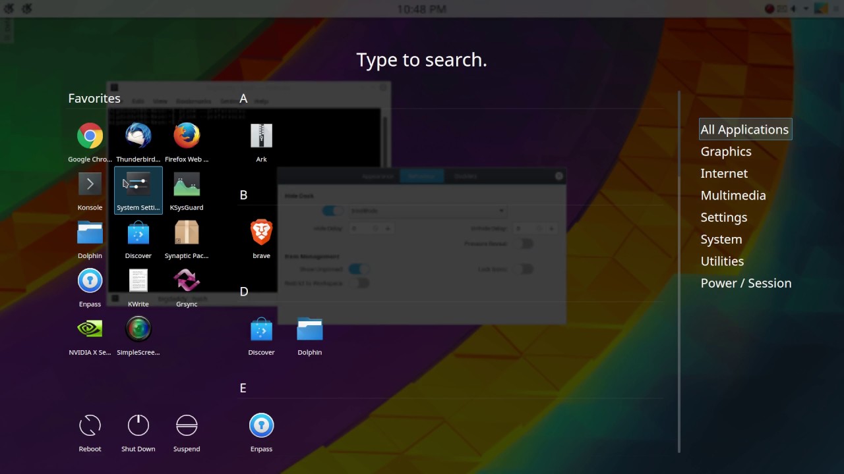Open System Settings
This screenshot has height=474, width=844.
138,190
